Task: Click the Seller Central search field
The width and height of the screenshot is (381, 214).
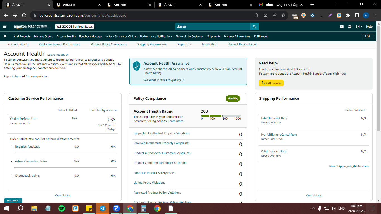Action: (x=213, y=26)
